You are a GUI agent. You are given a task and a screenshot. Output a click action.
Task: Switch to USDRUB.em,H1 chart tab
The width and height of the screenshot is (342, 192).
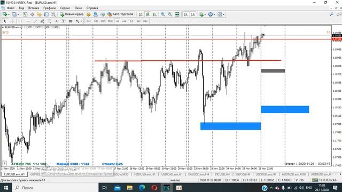point(266,174)
